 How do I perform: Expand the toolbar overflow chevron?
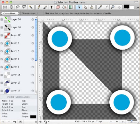138,7
